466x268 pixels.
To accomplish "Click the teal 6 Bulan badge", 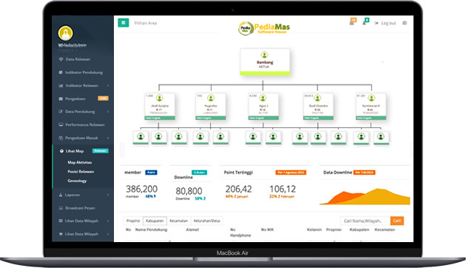I will pyautogui.click(x=199, y=172).
